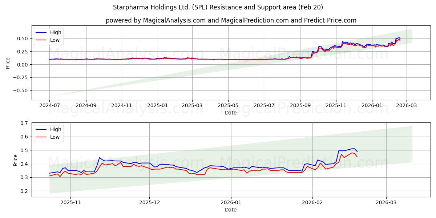Screen dimensions: 436x218
Task: Click the '2025-01' tick on top chart
Action: (158, 105)
